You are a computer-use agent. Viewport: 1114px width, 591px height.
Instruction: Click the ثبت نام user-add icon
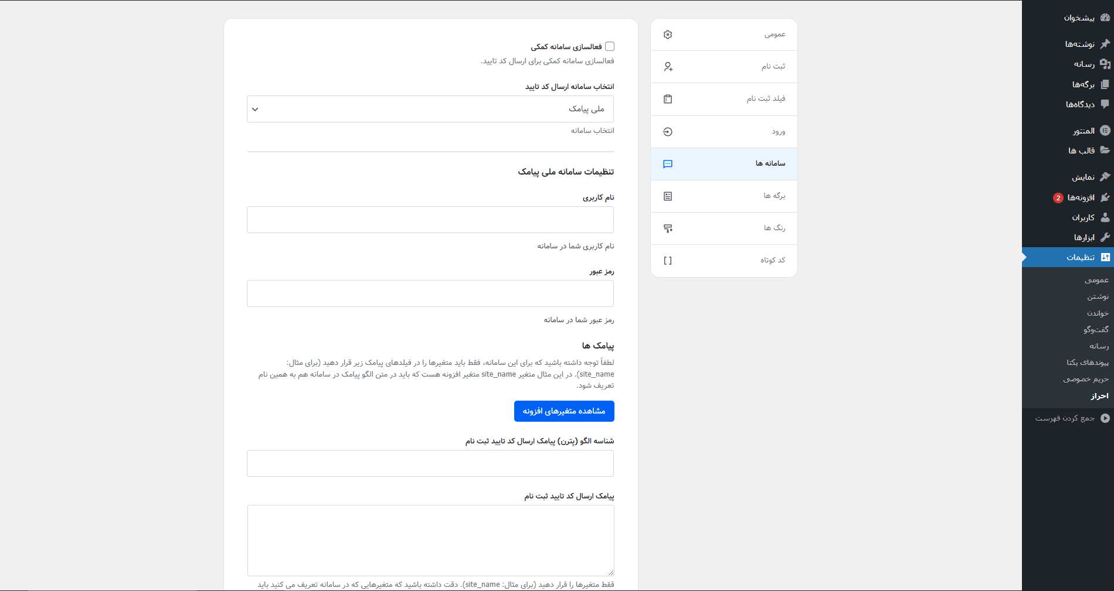668,67
